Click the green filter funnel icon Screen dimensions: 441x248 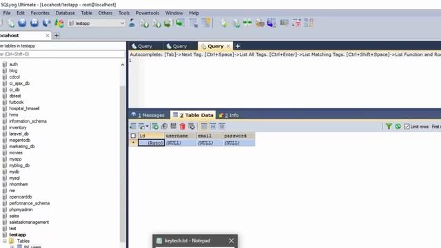(389, 127)
